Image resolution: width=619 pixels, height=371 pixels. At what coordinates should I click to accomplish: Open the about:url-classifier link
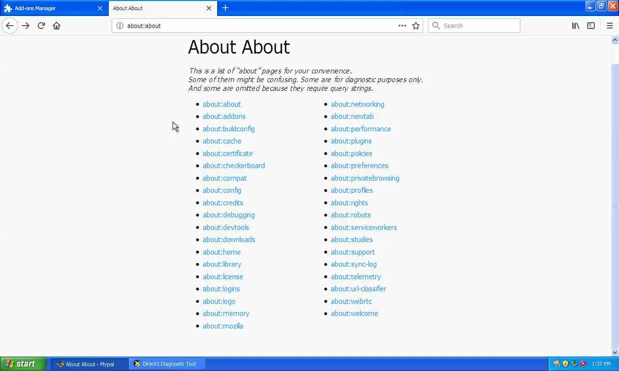point(358,289)
